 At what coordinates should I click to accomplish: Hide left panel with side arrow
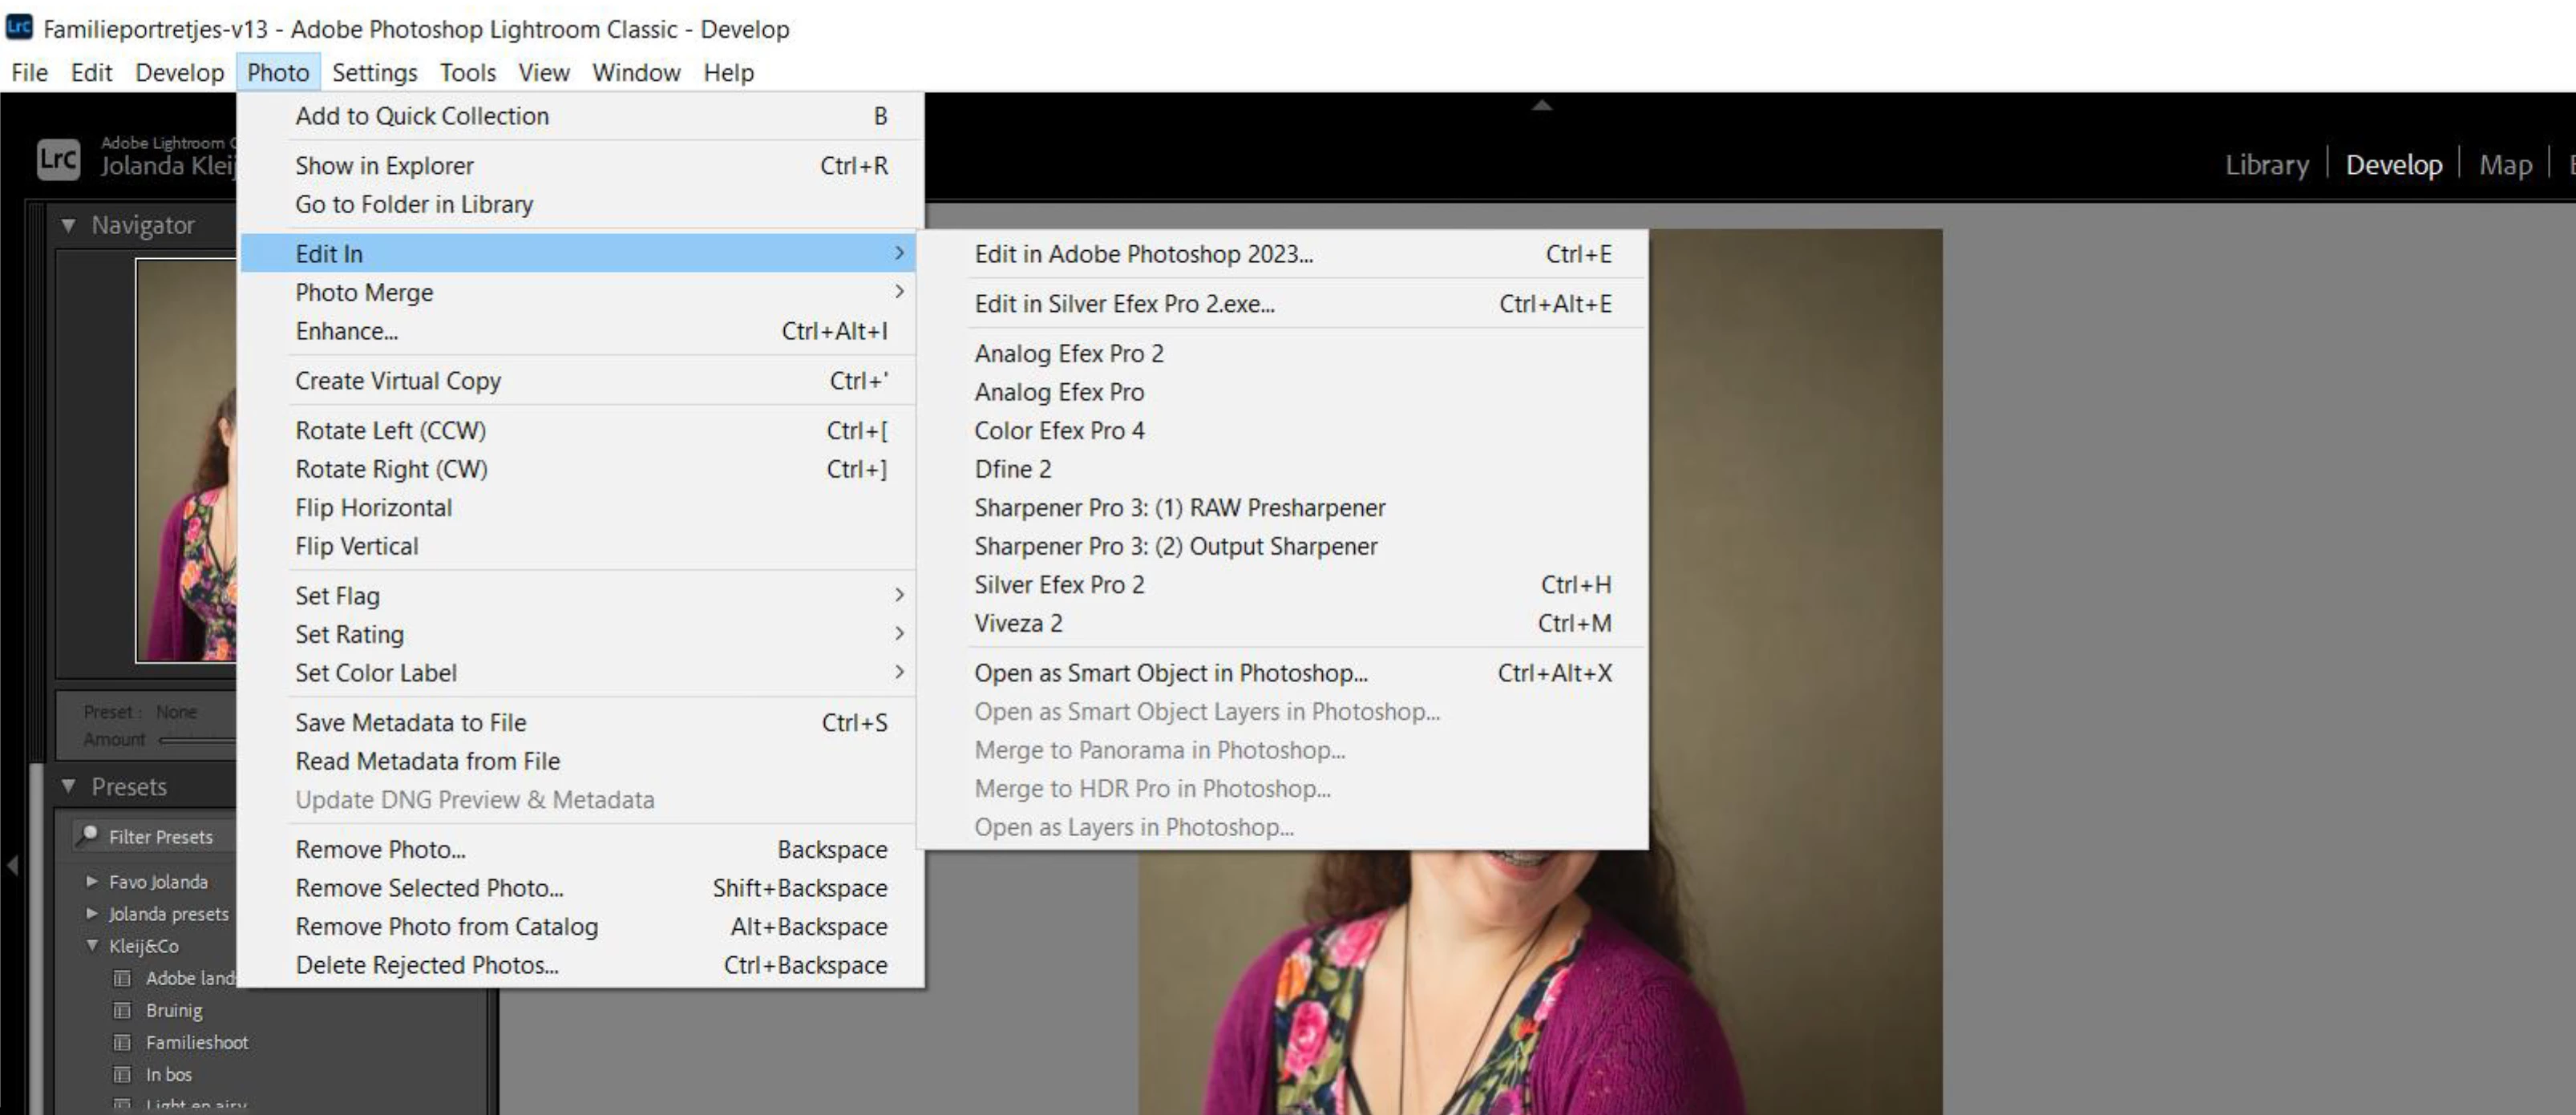pos(12,865)
